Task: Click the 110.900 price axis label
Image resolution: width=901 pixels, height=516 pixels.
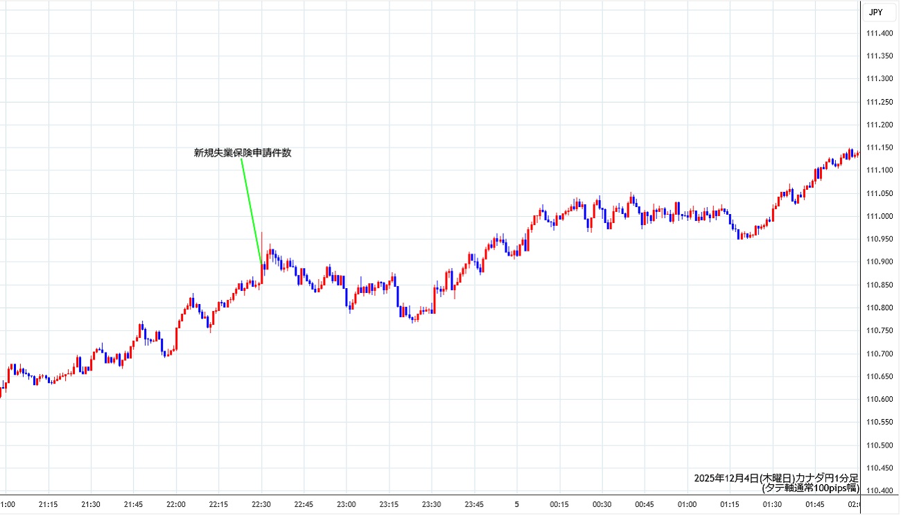Action: pos(880,262)
